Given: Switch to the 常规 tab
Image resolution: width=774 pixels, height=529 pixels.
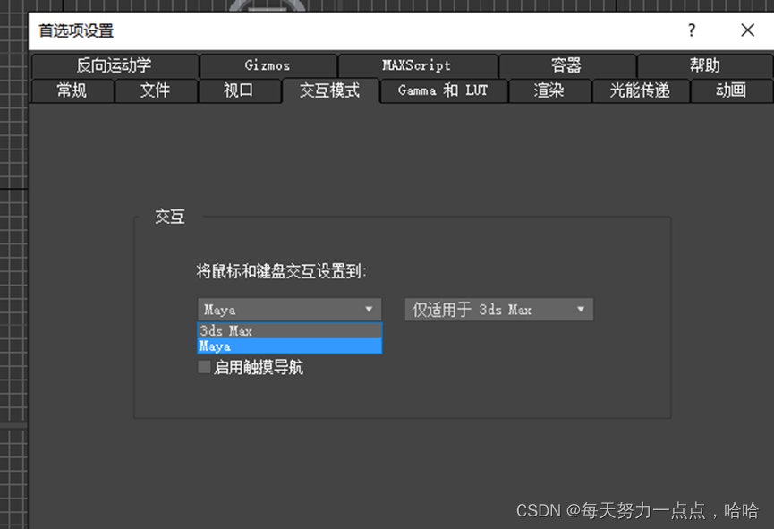Looking at the screenshot, I should click(72, 91).
